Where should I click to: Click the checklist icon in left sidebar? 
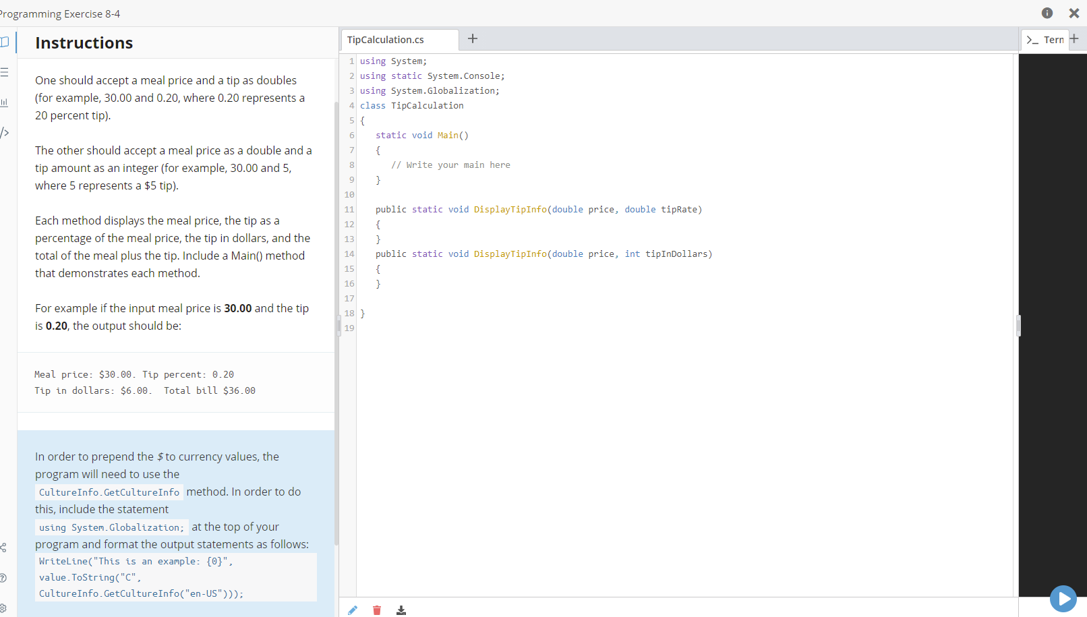tap(5, 72)
